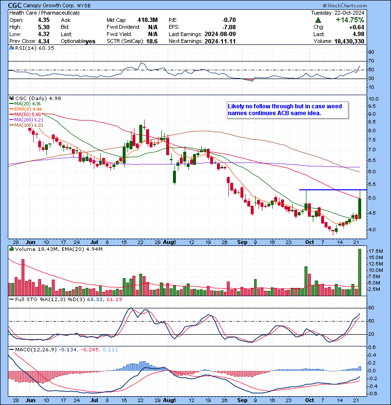391x405 pixels.
Task: Select the Low price 4.32
Action: pos(43,34)
